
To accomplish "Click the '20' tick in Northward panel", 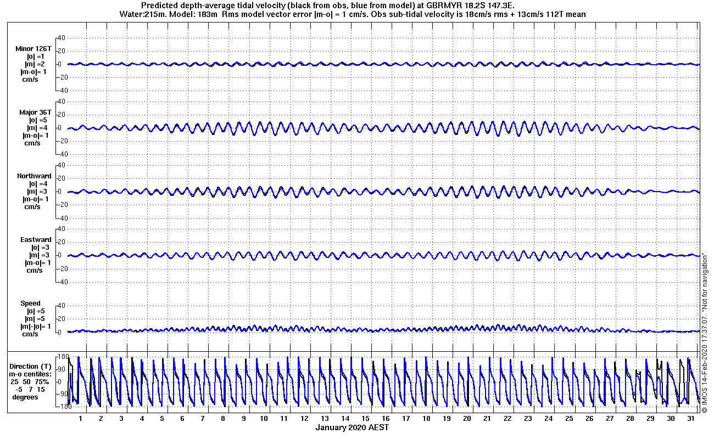I will [62, 178].
